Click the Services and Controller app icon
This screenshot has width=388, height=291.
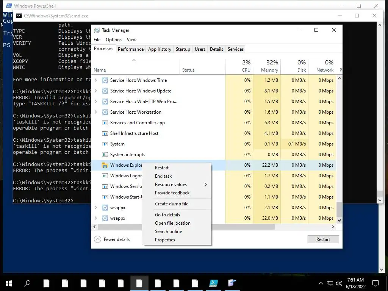click(105, 123)
